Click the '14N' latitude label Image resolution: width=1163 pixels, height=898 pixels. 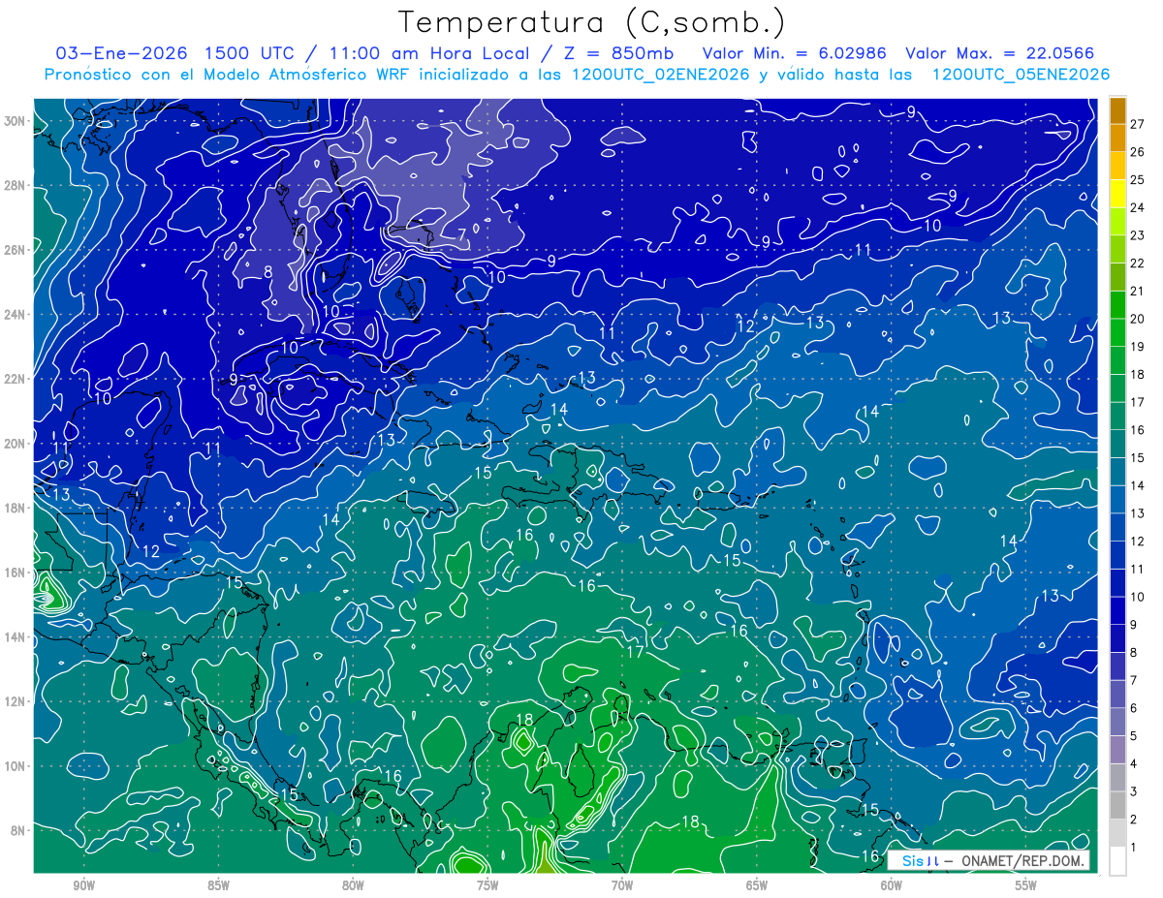(16, 637)
